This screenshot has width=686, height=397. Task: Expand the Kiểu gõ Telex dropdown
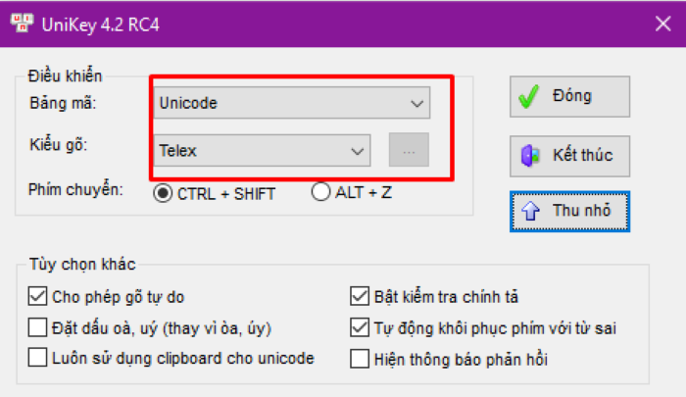[262, 151]
